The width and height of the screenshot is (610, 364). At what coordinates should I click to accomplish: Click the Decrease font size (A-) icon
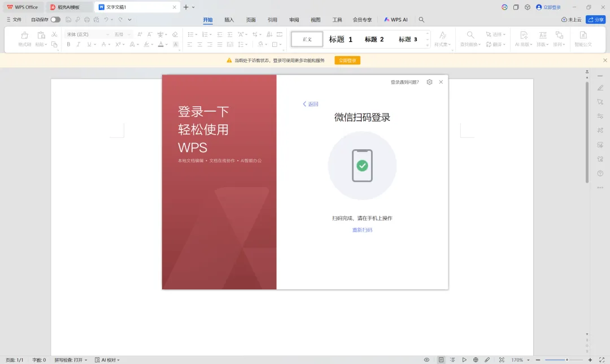(x=149, y=34)
